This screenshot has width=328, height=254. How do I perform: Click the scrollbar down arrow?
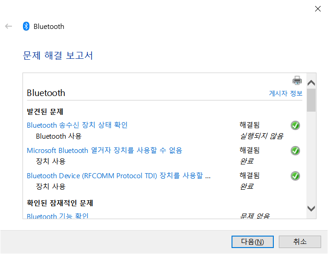click(x=311, y=209)
